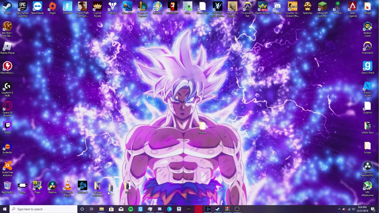379x213 pixels.
Task: Open Cortana from the taskbar
Action: [x=82, y=209]
